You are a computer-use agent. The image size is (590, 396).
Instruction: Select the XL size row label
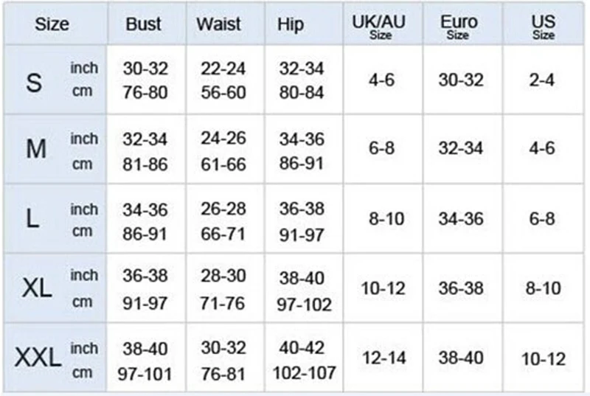point(37,288)
